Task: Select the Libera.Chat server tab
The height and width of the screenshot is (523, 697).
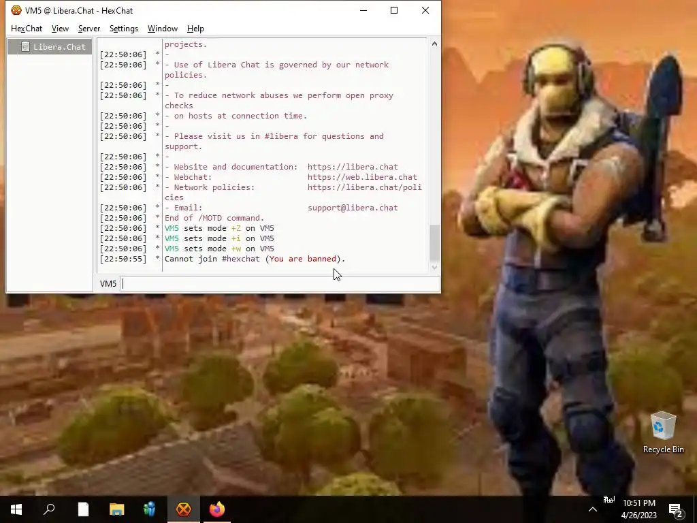Action: click(x=50, y=47)
